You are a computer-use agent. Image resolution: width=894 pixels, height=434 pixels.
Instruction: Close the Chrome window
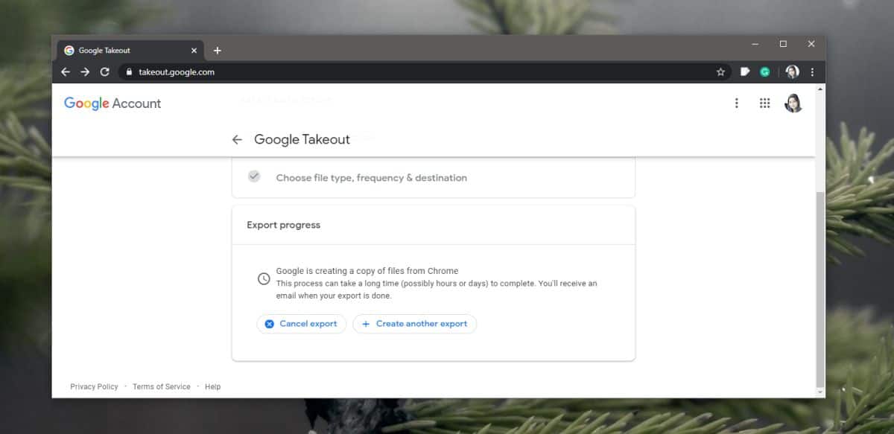(x=811, y=45)
